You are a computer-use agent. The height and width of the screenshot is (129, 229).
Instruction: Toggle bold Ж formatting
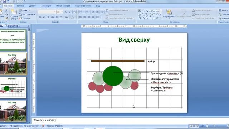pos(40,17)
